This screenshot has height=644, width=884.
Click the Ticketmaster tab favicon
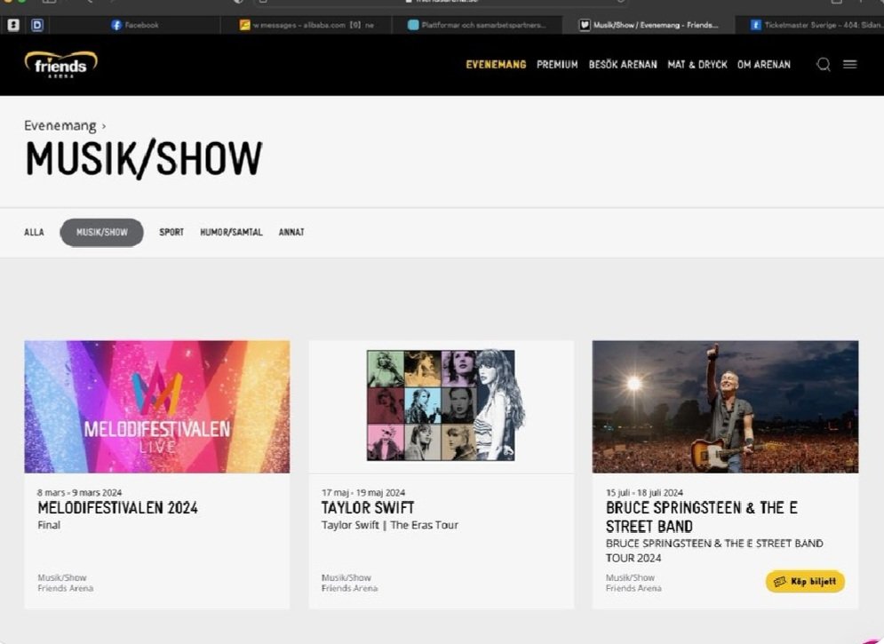click(x=755, y=25)
